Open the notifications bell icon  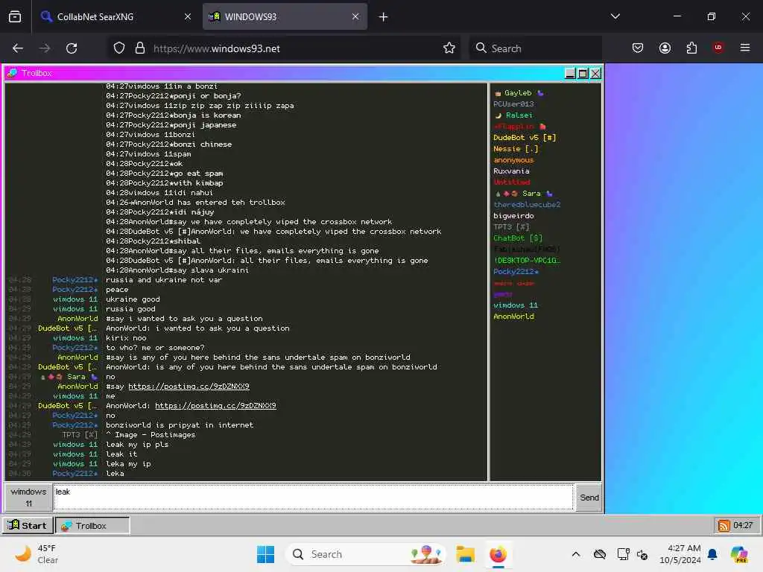tap(712, 554)
